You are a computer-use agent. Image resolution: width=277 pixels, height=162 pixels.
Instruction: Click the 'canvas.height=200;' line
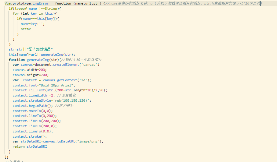click(31, 75)
